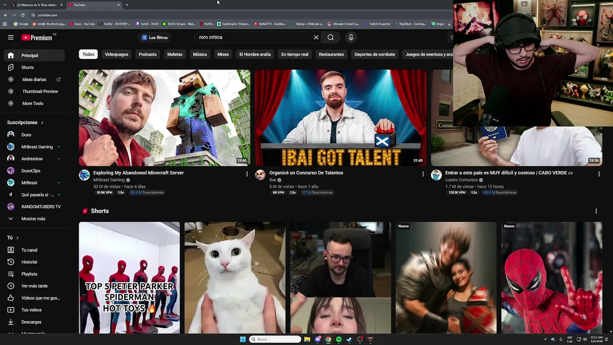Play the white cat Short
The width and height of the screenshot is (613, 345).
click(235, 277)
